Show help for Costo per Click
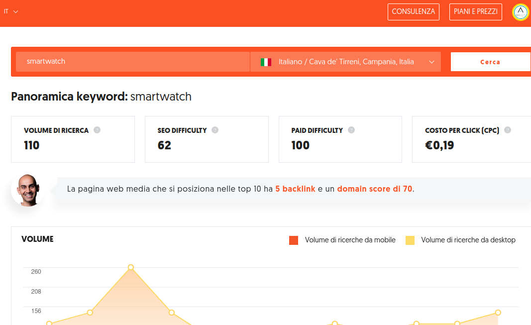Screen dimensions: 531x325 507,130
